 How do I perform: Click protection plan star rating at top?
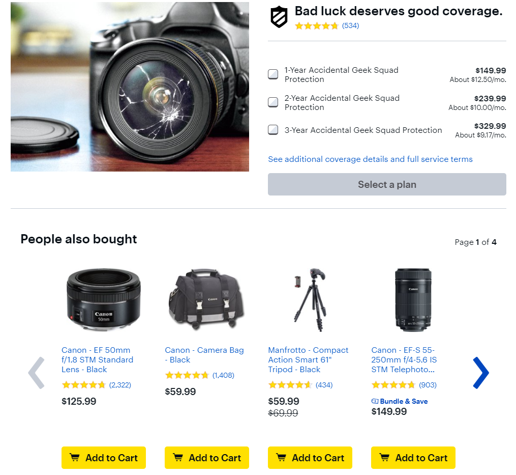point(316,25)
